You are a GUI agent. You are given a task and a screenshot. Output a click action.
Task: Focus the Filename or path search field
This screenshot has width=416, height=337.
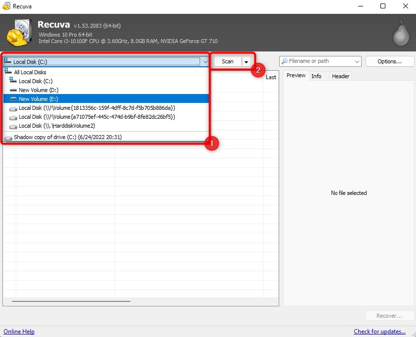coord(321,61)
